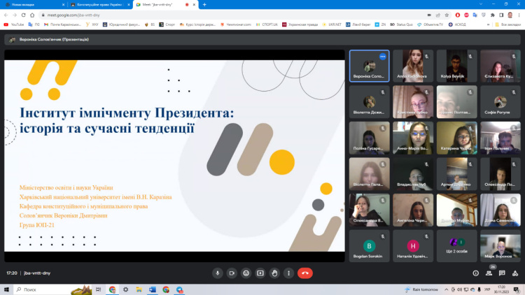Open a new browser tab with plus
This screenshot has width=525, height=295.
pos(204,4)
